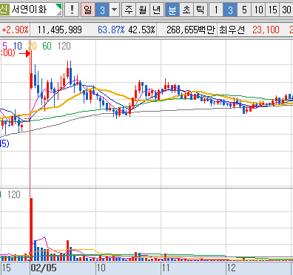Switch chart to 월 (monthly)
293x275 pixels.
pos(142,10)
